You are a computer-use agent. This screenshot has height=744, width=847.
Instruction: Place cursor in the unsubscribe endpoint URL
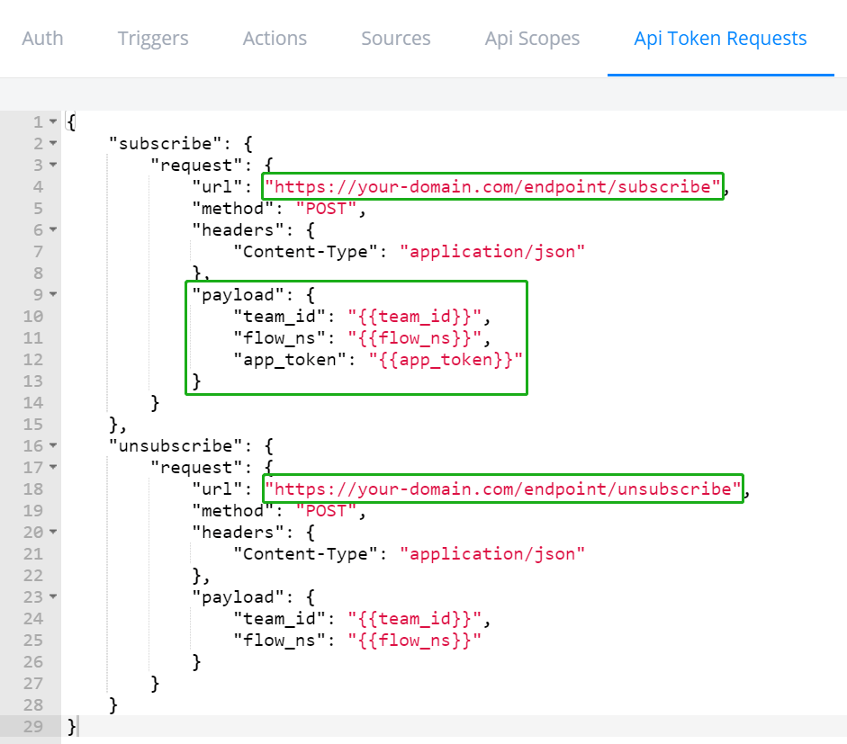coord(503,489)
